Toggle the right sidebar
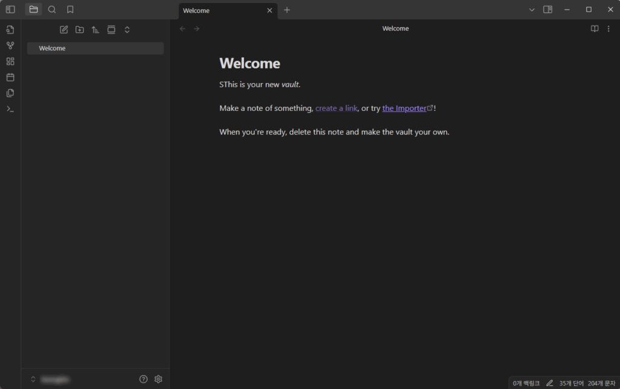Screen dimensions: 620x389 click(547, 10)
